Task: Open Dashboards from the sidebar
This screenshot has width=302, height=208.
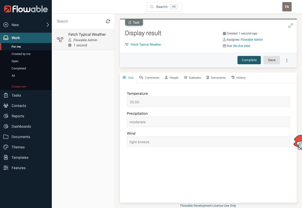Action: click(21, 126)
